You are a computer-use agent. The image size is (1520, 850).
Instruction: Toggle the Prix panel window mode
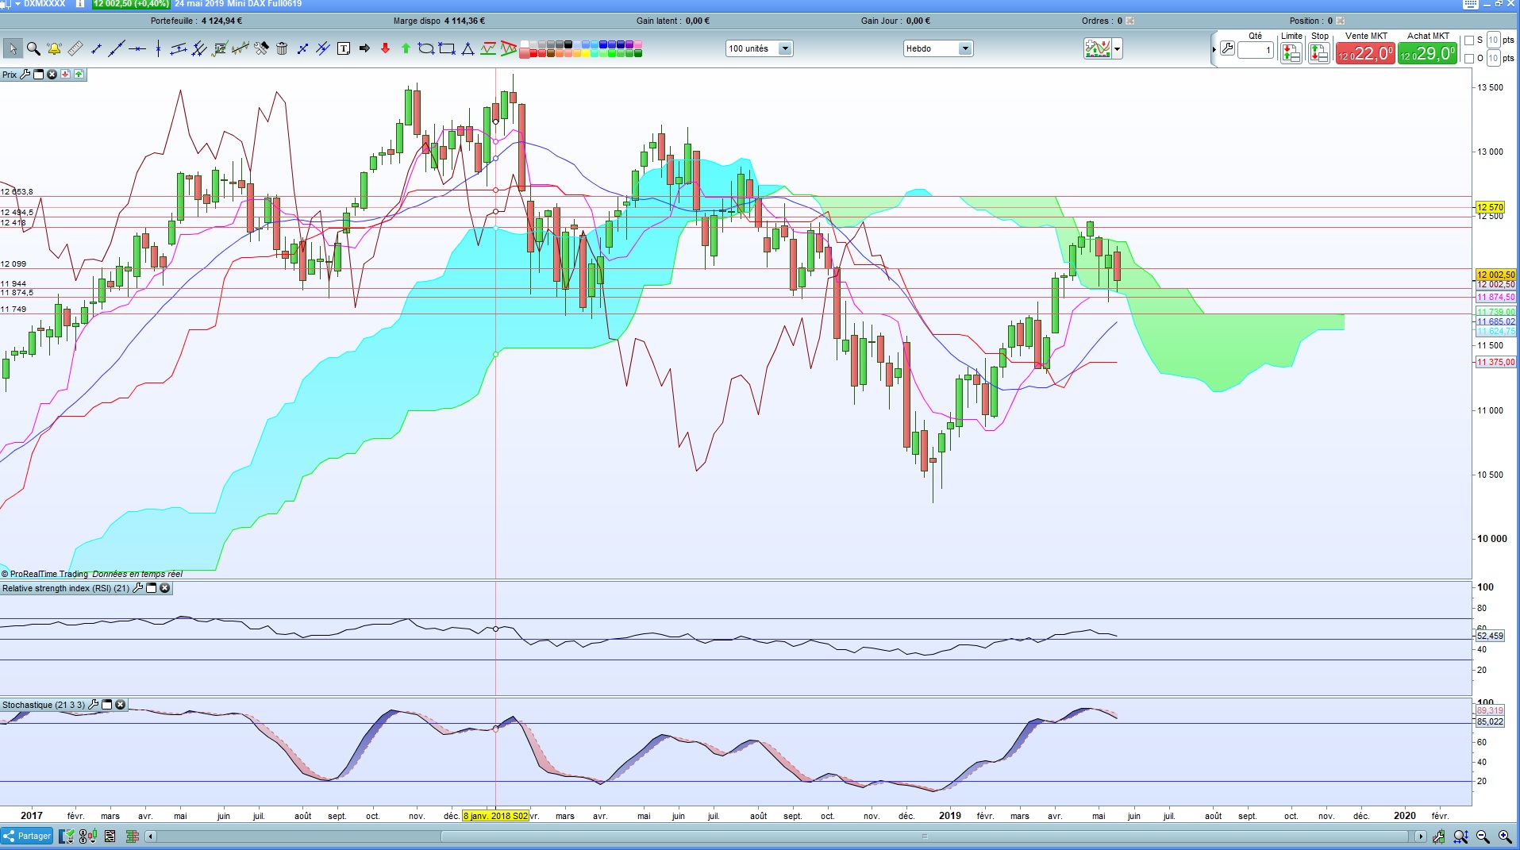point(38,75)
